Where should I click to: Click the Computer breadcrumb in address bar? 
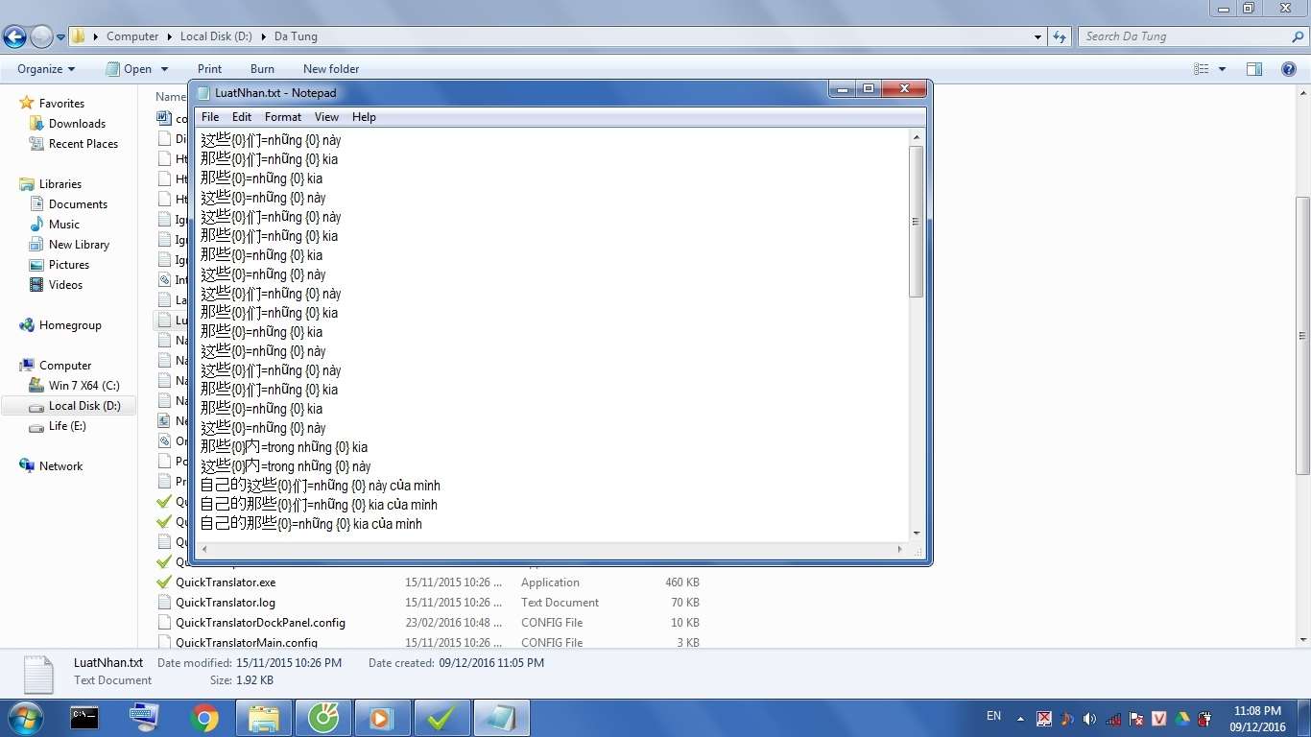coord(132,36)
